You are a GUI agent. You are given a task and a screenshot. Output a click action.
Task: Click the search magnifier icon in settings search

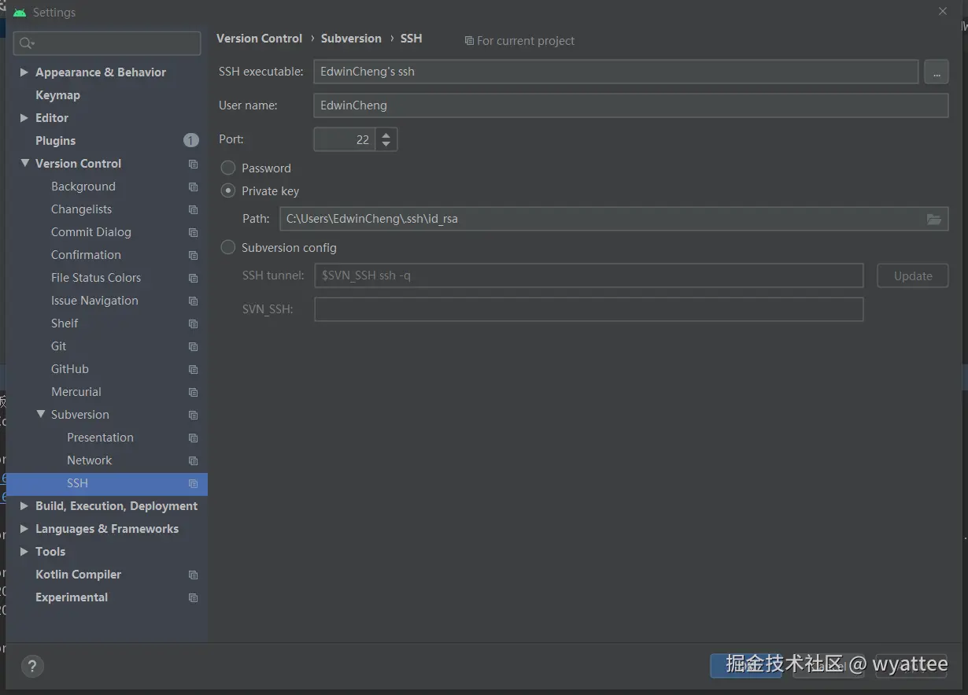(27, 43)
